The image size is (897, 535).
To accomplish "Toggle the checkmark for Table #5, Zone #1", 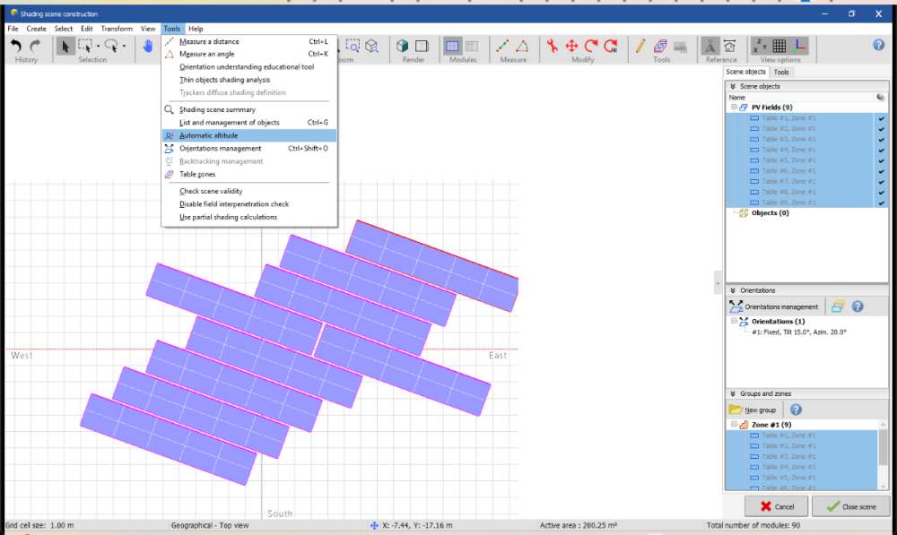I will [881, 160].
